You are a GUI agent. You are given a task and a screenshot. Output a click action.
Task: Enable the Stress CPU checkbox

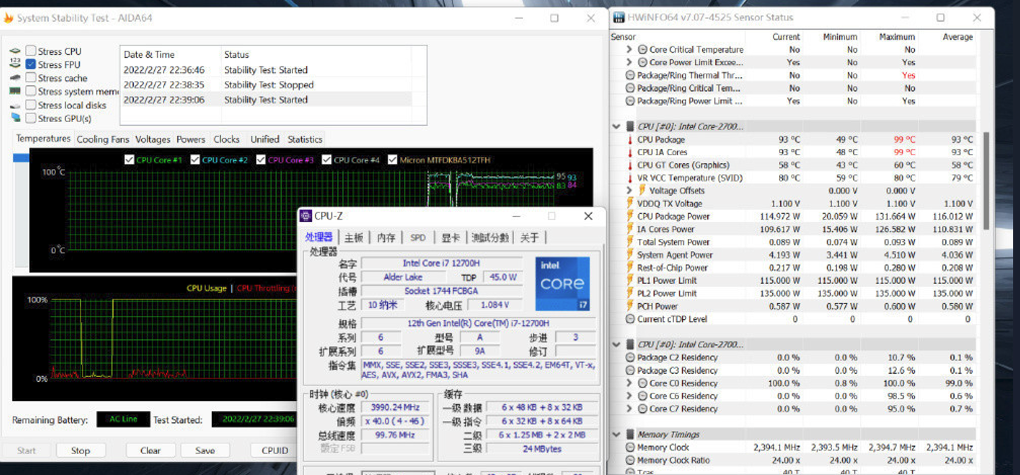30,51
